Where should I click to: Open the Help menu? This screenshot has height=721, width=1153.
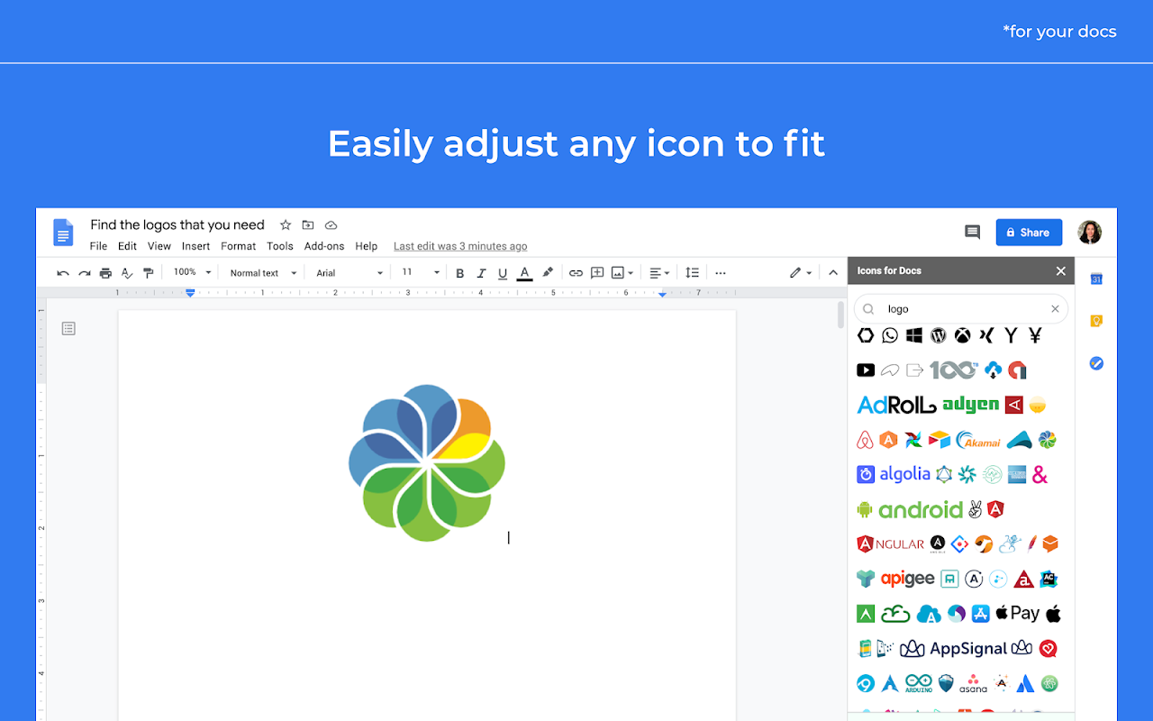pos(367,246)
